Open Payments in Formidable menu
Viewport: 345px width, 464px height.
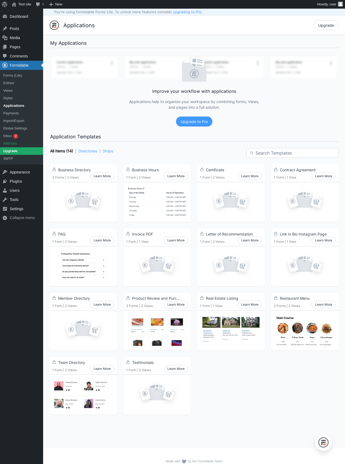tap(11, 113)
